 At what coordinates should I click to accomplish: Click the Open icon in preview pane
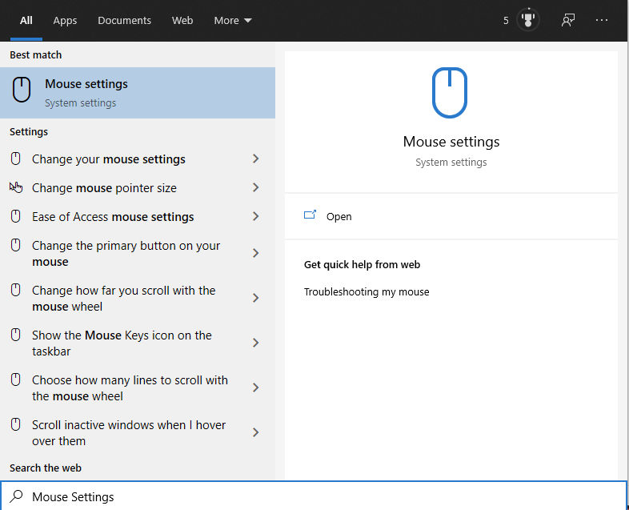click(x=310, y=216)
